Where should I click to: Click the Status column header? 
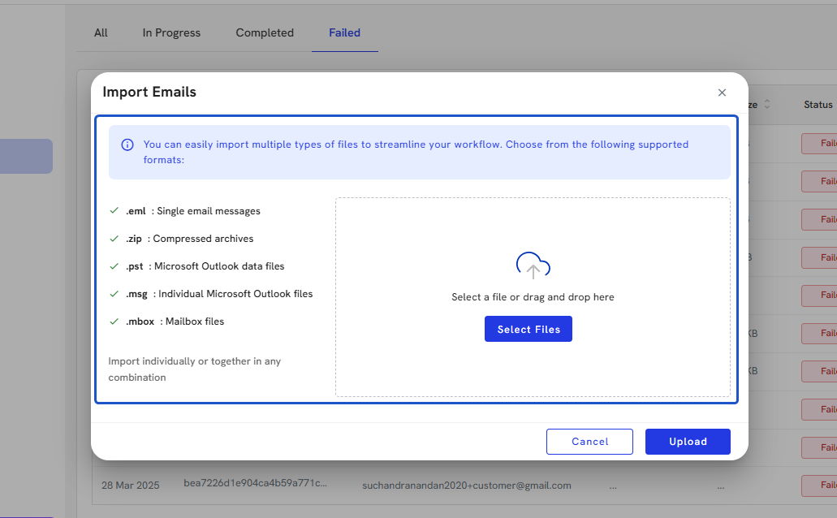point(818,105)
